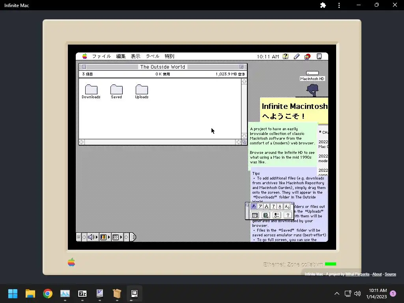Open the keyboard code input palette button
This screenshot has width=404, height=303.
(255, 215)
